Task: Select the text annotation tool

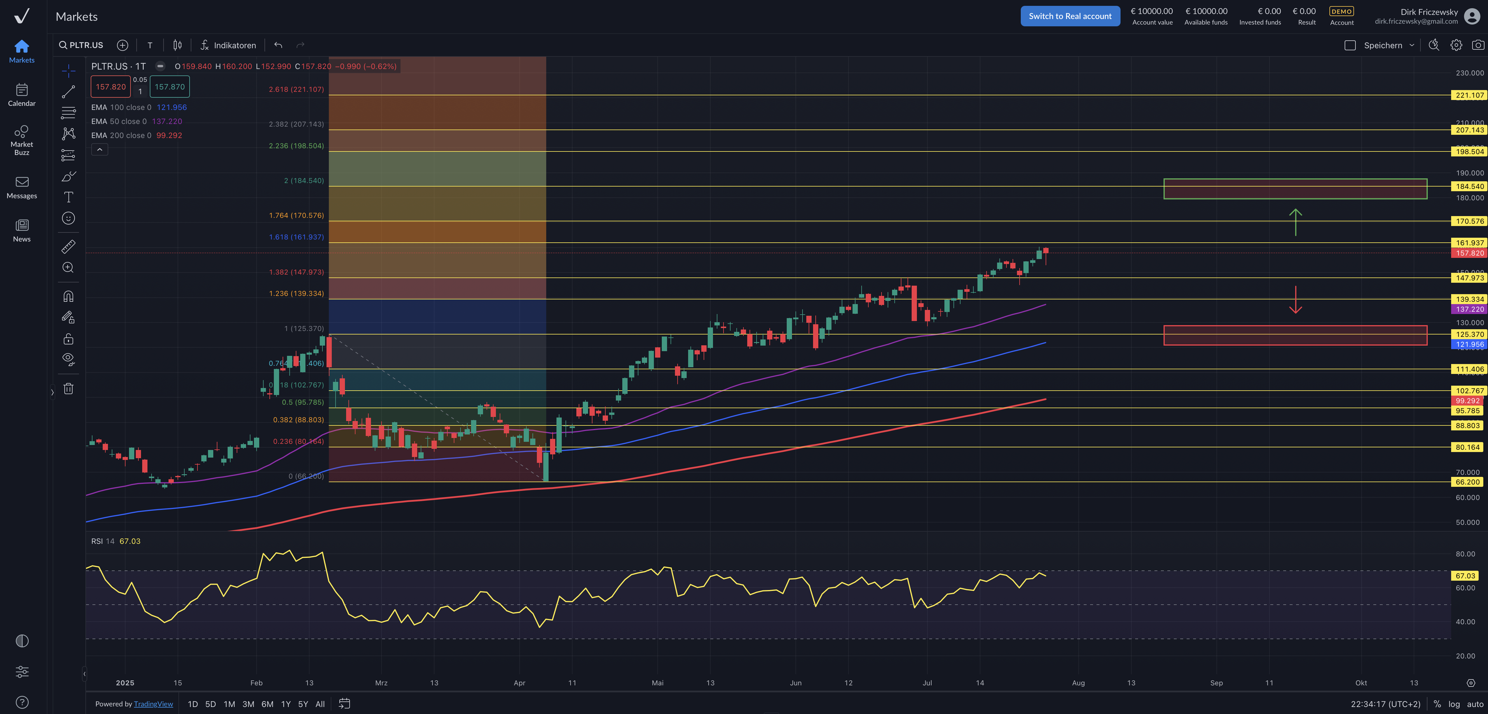Action: point(68,197)
